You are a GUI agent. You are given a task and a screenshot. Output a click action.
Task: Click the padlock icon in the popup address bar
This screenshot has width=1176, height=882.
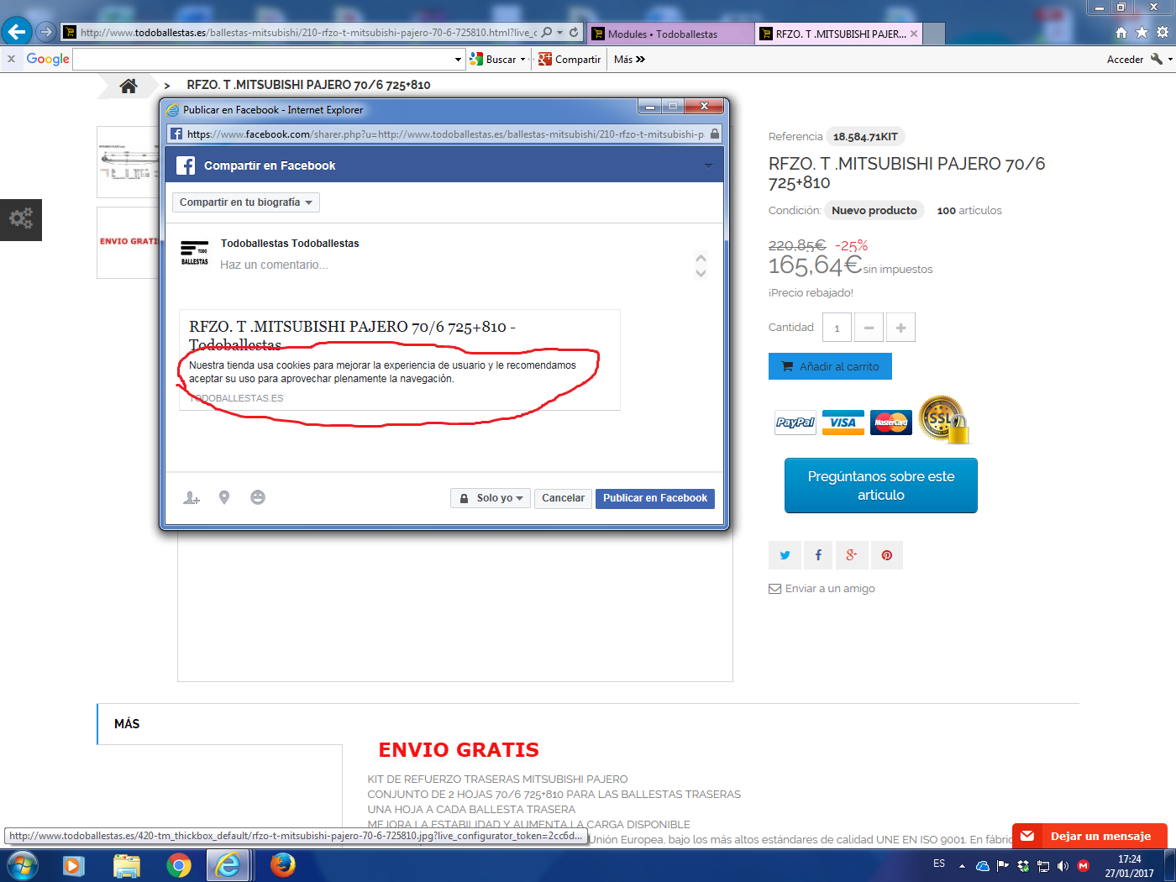coord(715,134)
